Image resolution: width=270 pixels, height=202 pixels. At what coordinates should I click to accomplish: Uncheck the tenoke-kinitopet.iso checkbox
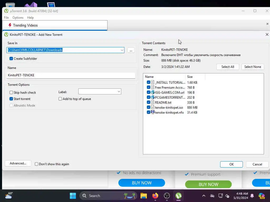pyautogui.click(x=148, y=107)
